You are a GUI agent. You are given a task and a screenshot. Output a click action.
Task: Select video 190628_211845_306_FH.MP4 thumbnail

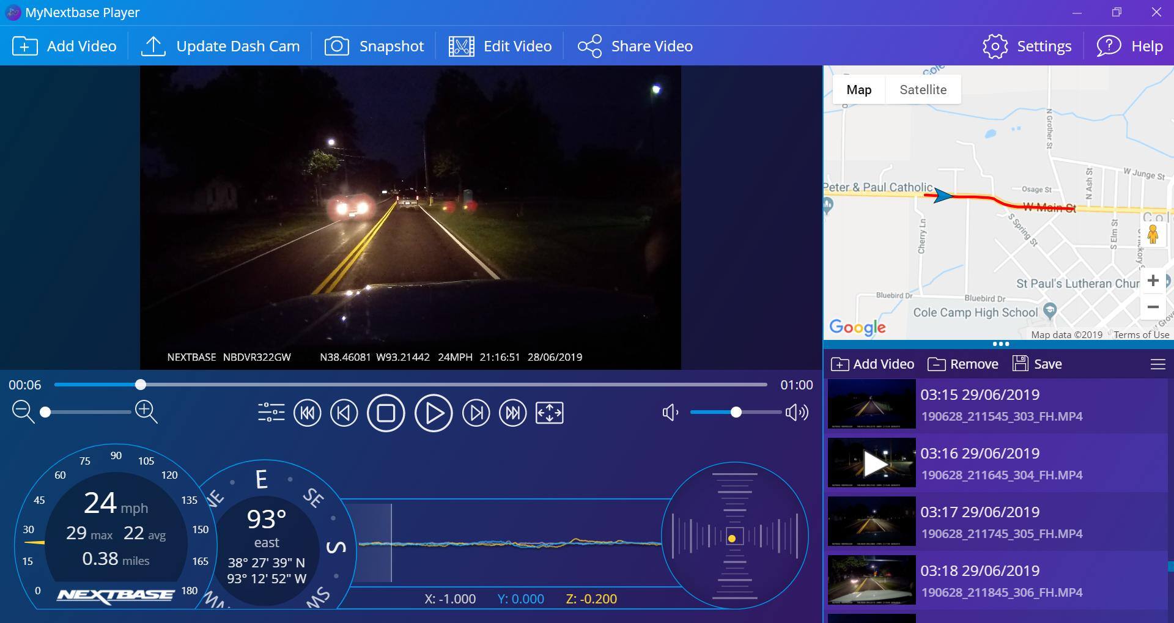click(871, 580)
